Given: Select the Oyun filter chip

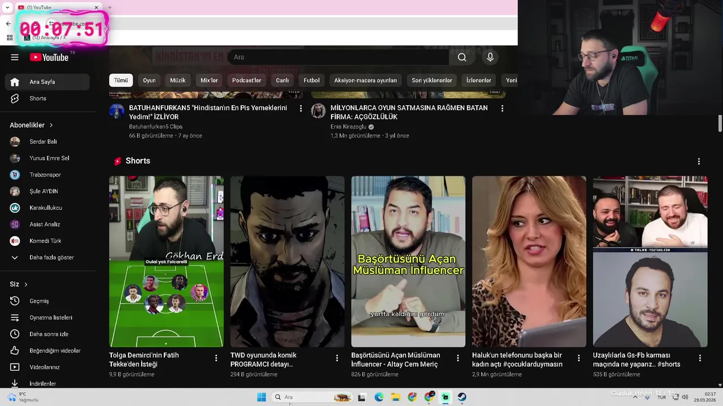Looking at the screenshot, I should pos(149,80).
